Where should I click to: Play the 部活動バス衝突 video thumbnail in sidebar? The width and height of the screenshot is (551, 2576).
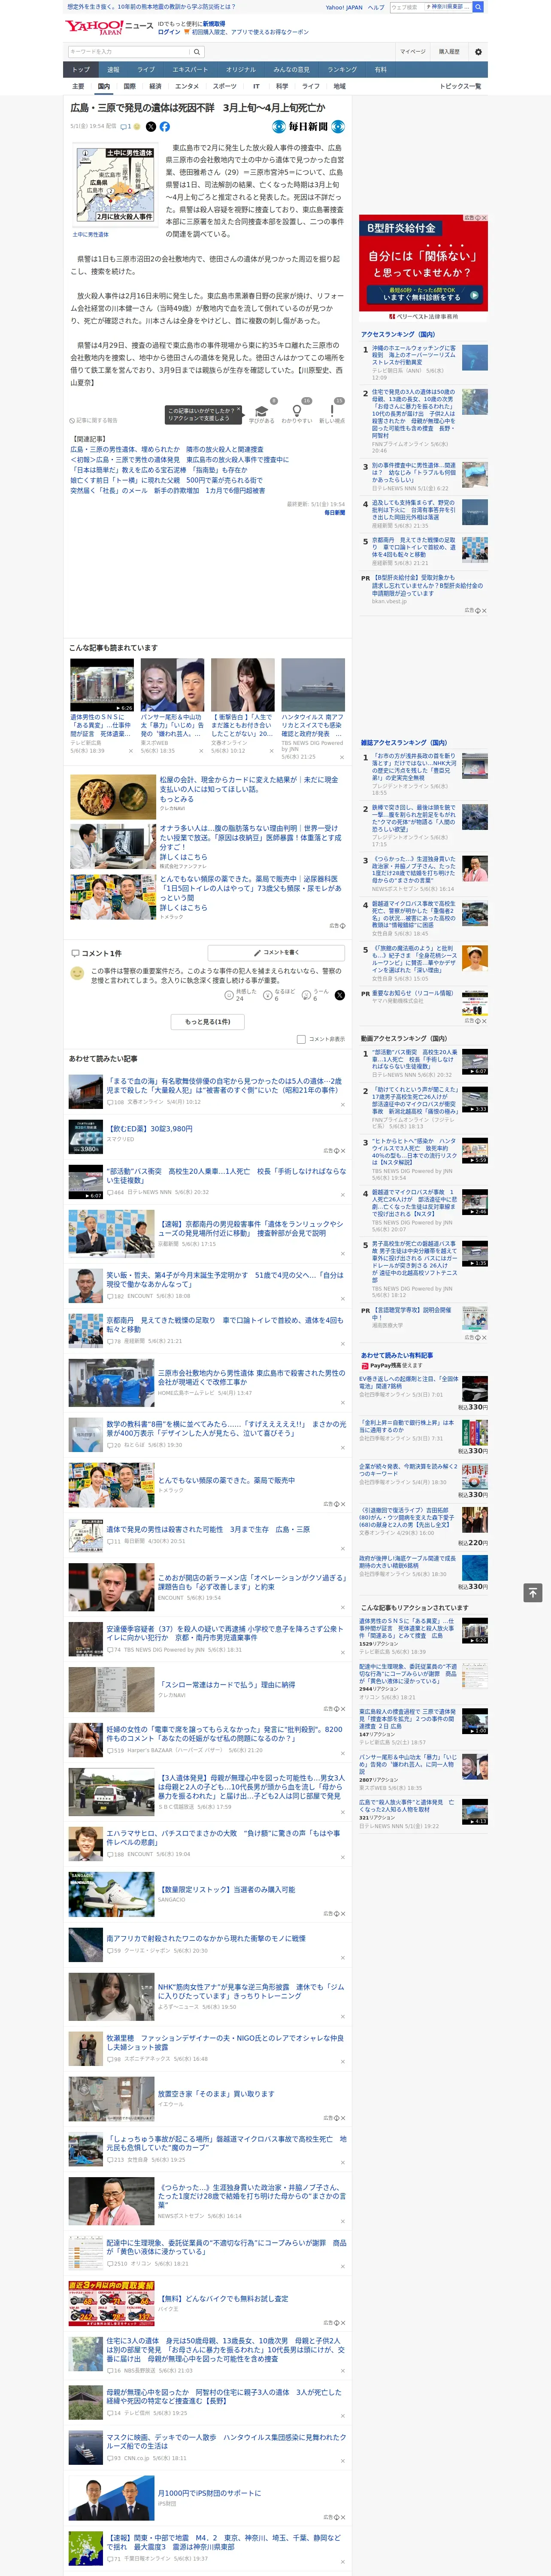(475, 1062)
